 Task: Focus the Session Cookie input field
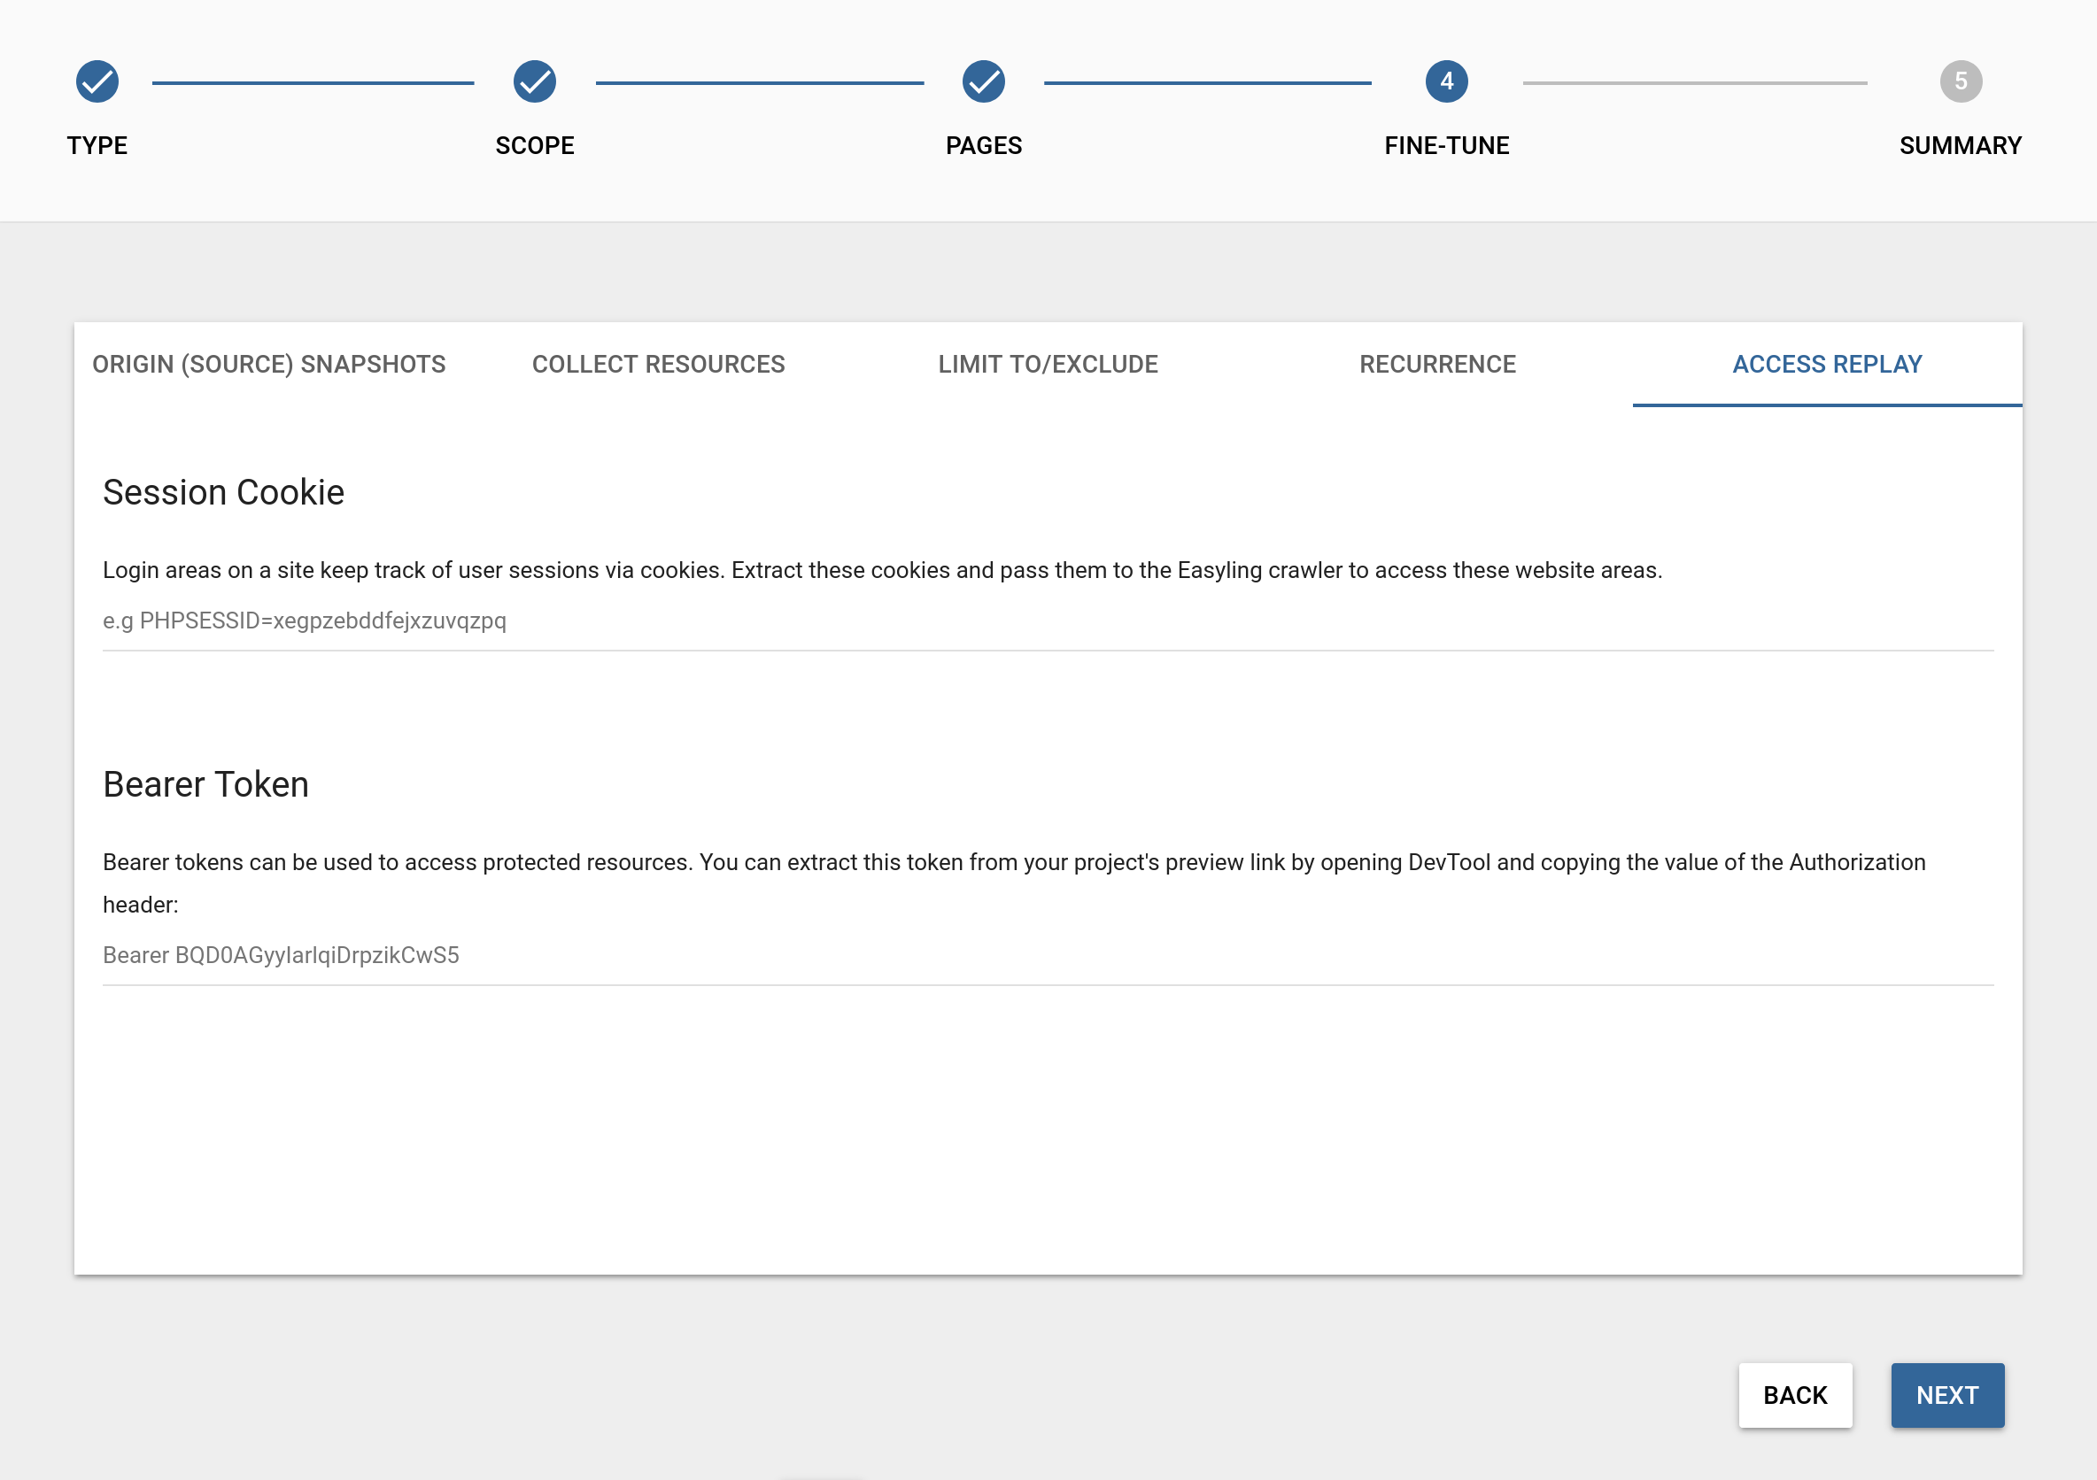[1048, 621]
